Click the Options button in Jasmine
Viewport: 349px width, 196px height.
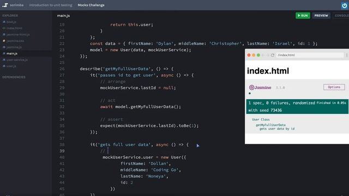point(334,87)
